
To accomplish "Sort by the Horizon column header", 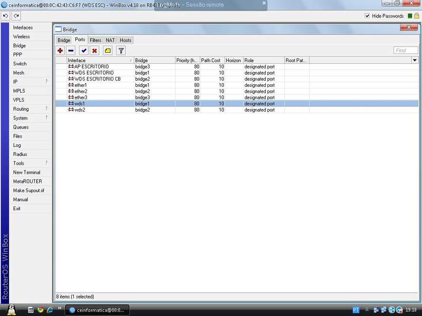I will (x=234, y=61).
